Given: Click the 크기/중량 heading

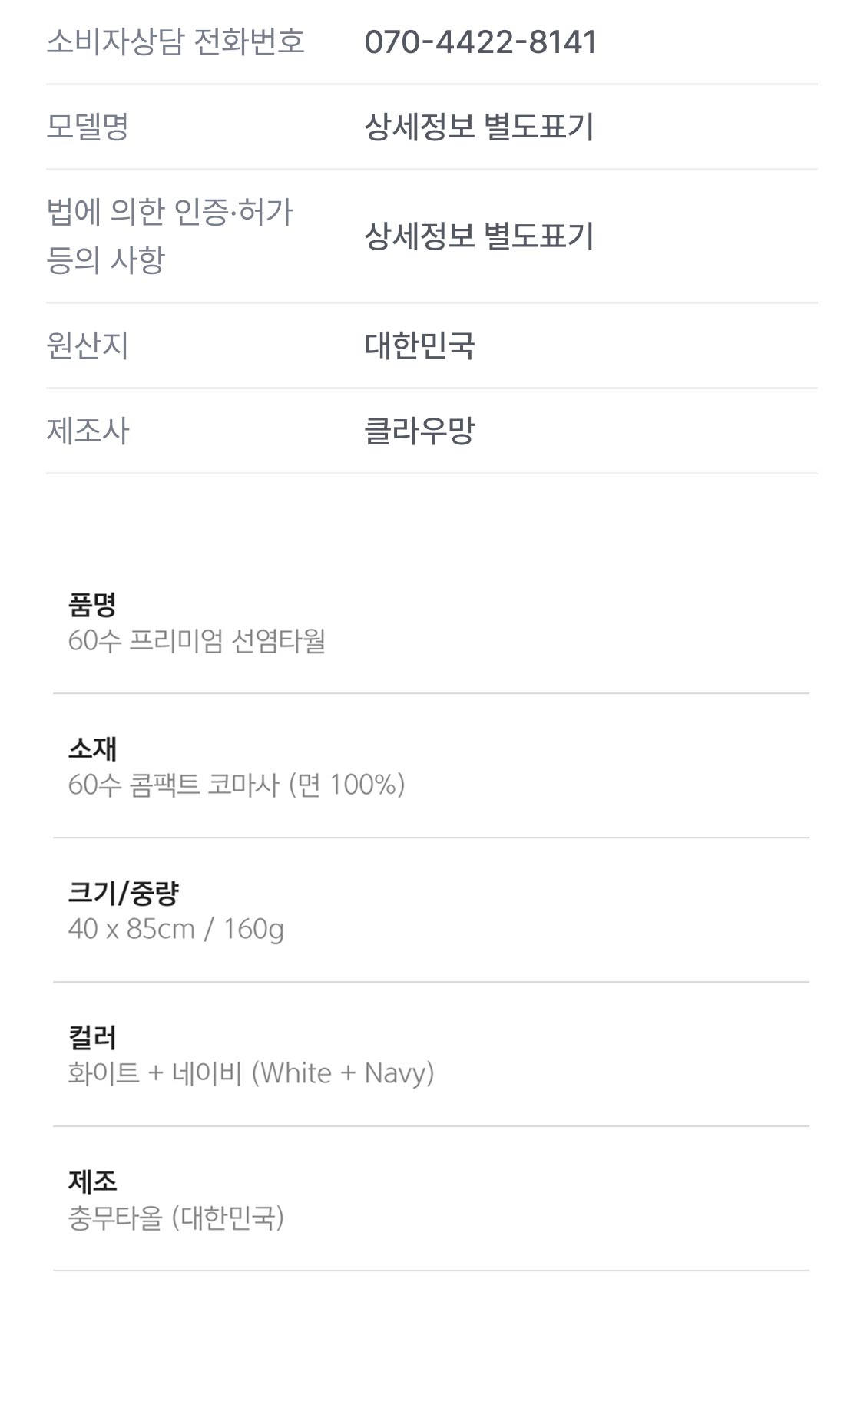Looking at the screenshot, I should pyautogui.click(x=123, y=894).
